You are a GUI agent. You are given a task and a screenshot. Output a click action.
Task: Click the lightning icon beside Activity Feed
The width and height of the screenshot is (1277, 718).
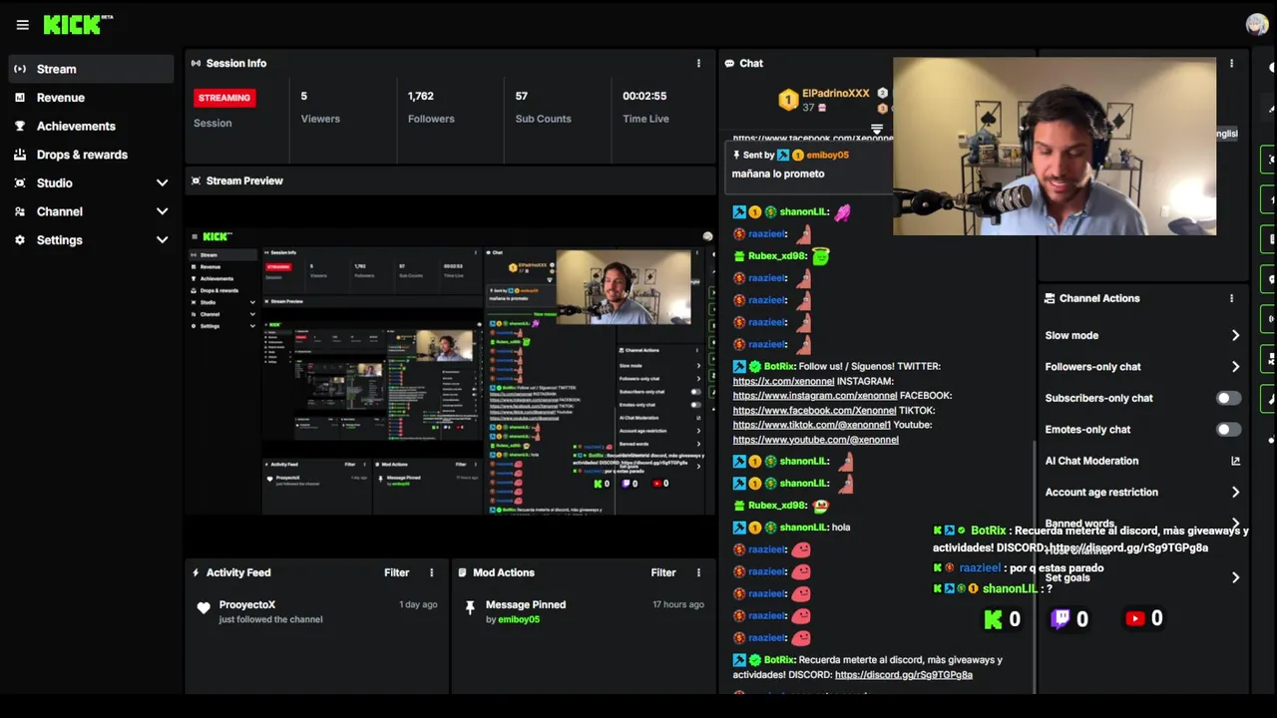pos(196,572)
